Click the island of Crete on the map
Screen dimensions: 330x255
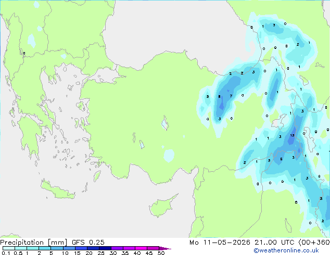(x=57, y=190)
